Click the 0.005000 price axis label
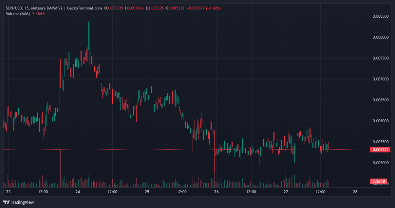The width and height of the screenshot is (395, 208). [381, 163]
